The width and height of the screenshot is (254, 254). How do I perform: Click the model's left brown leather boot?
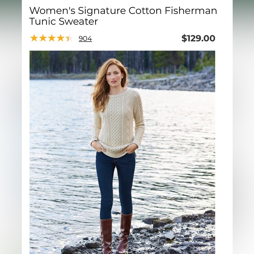coord(106,235)
